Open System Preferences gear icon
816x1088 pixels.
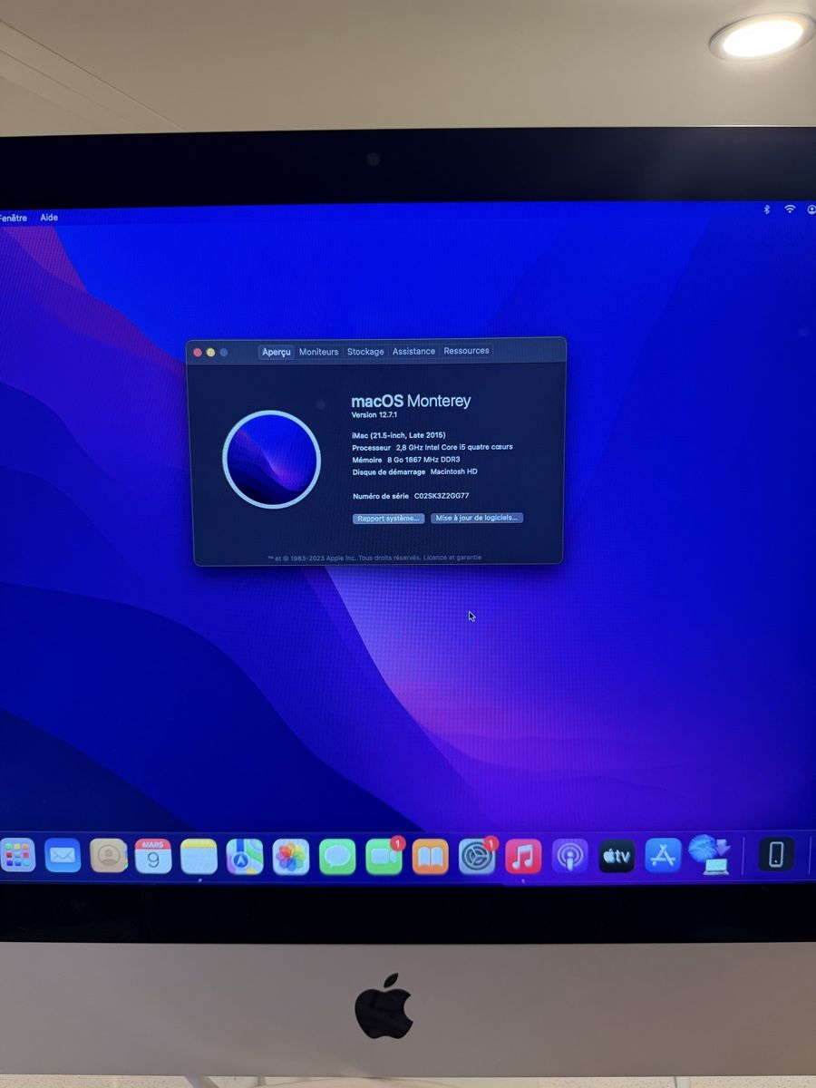click(477, 856)
